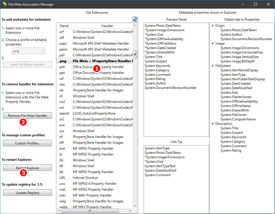Click the scroll up arrow of extensions list
The width and height of the screenshot is (275, 214).
(x=135, y=25)
